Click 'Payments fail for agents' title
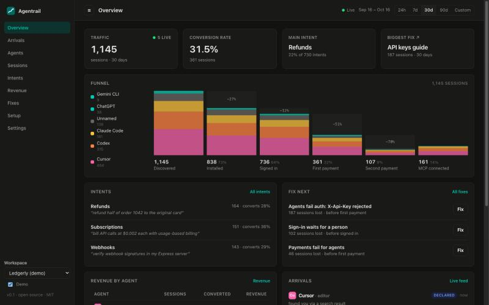 point(316,248)
